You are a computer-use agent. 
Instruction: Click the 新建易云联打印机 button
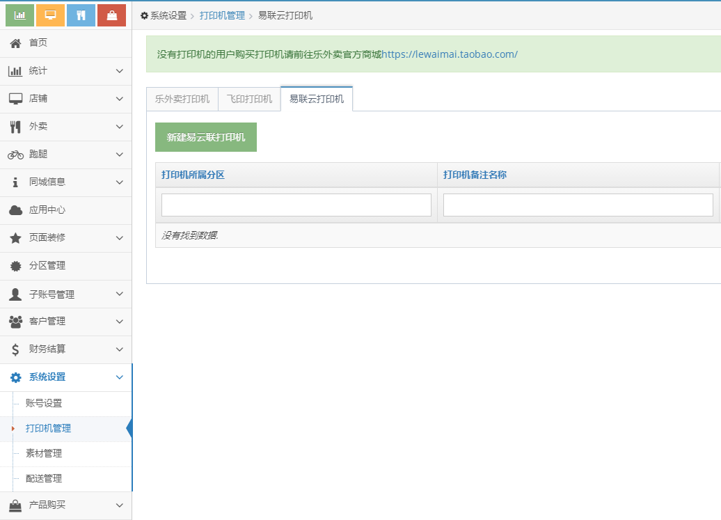pyautogui.click(x=205, y=137)
